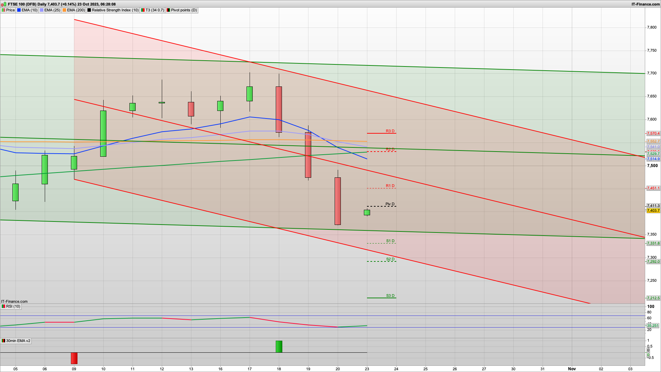This screenshot has width=661, height=372.
Task: Click the 7,570.4 R3 price tag
Action: click(x=653, y=133)
